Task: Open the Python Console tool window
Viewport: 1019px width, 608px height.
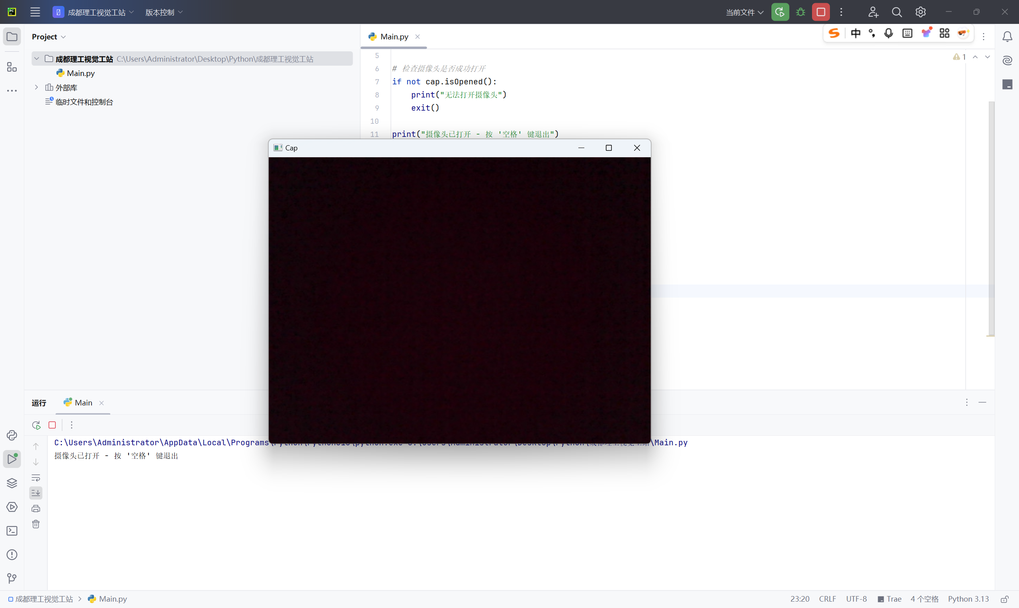Action: 12,435
